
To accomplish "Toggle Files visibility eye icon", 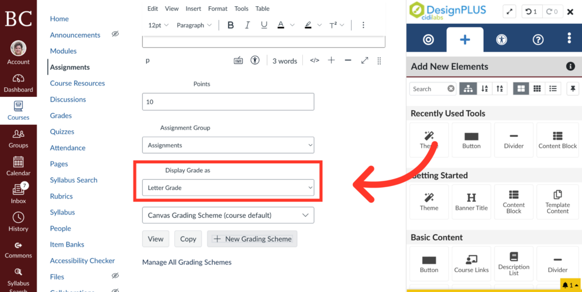I will (115, 276).
